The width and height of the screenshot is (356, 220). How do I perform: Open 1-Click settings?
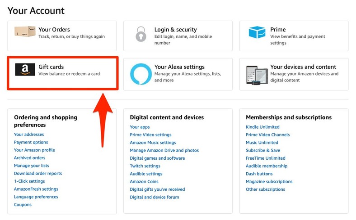pos(29,181)
